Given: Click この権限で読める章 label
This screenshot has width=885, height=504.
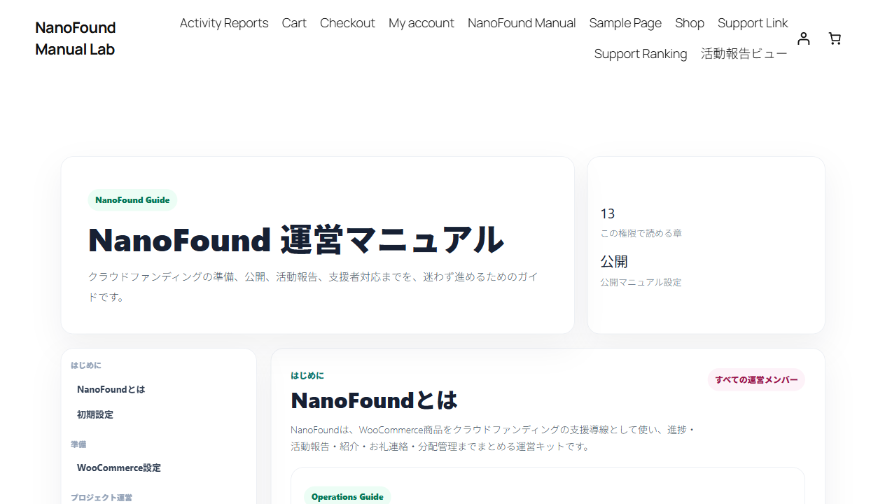Looking at the screenshot, I should pyautogui.click(x=641, y=233).
